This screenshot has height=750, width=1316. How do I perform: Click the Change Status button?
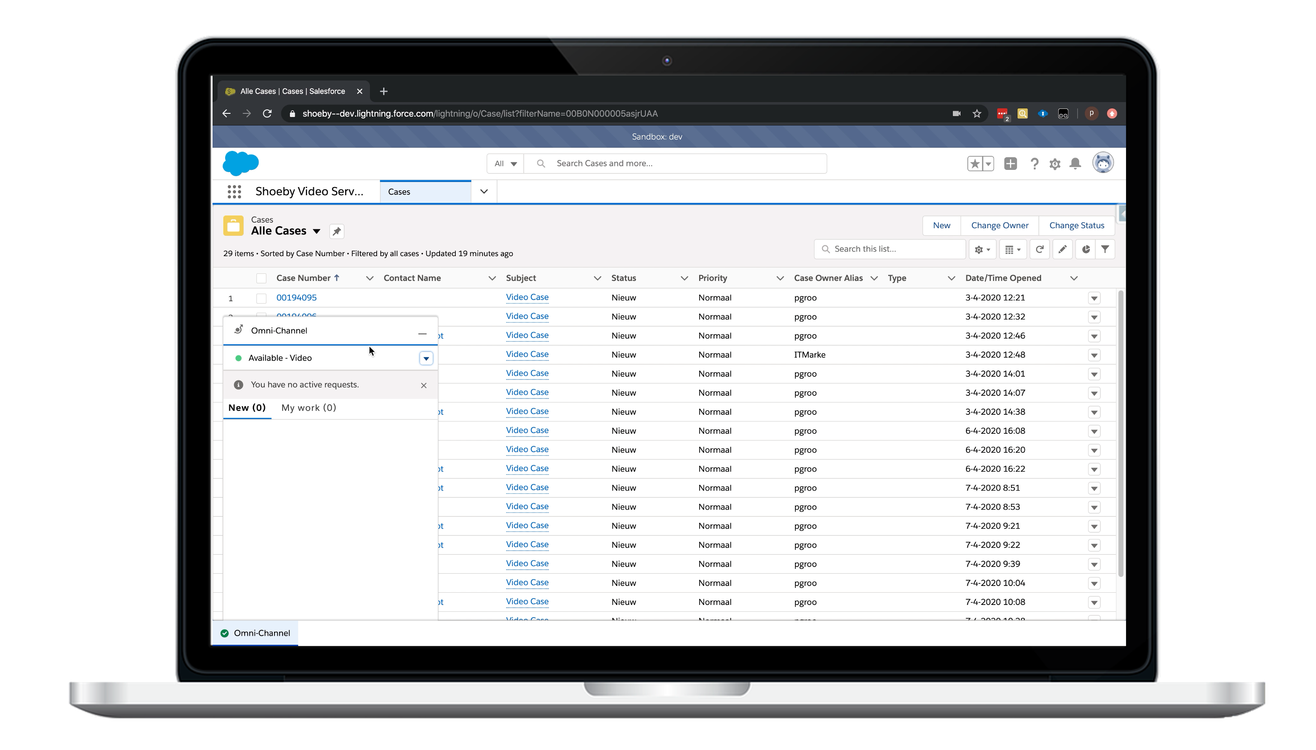click(x=1076, y=225)
